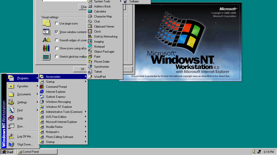277x155 pixels.
Task: Switch to Control Panel taskbar button
Action: 38,152
